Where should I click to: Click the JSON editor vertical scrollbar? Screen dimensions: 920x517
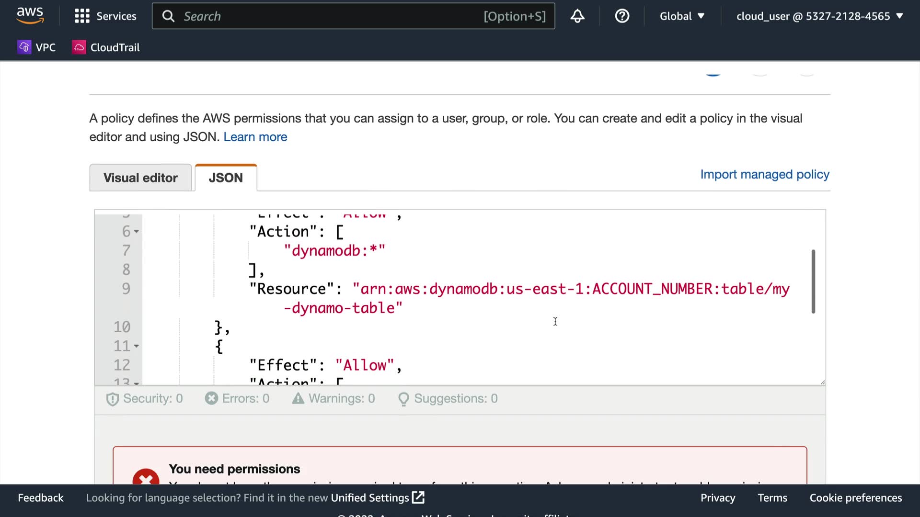coord(813,281)
